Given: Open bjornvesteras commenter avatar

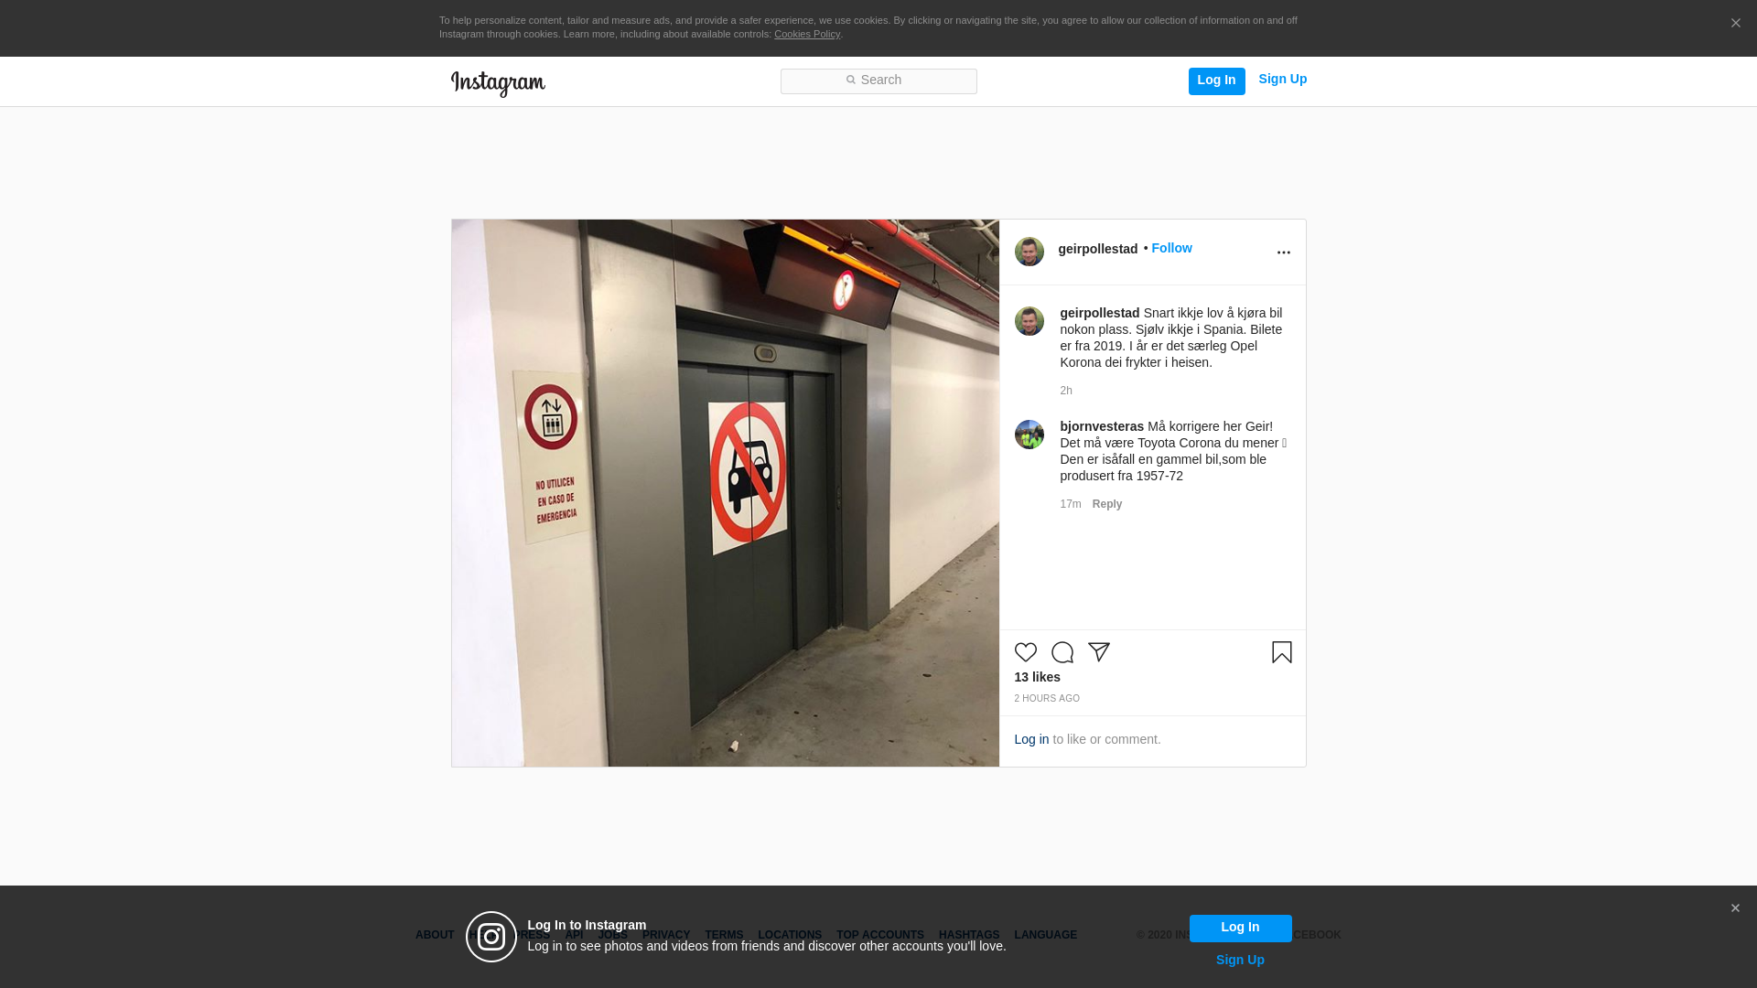Looking at the screenshot, I should click(1029, 435).
